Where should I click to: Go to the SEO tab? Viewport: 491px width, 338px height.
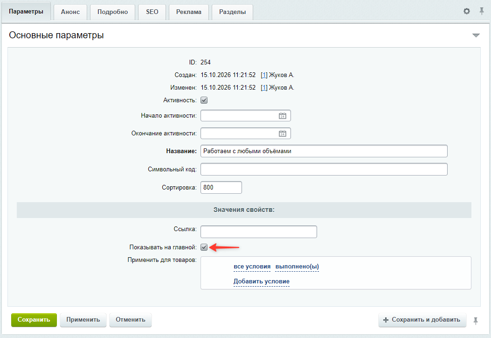(x=152, y=12)
